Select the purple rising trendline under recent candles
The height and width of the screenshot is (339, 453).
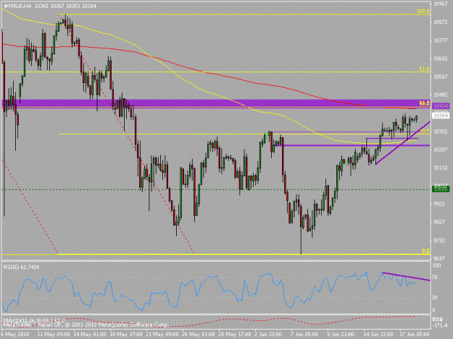(x=403, y=143)
